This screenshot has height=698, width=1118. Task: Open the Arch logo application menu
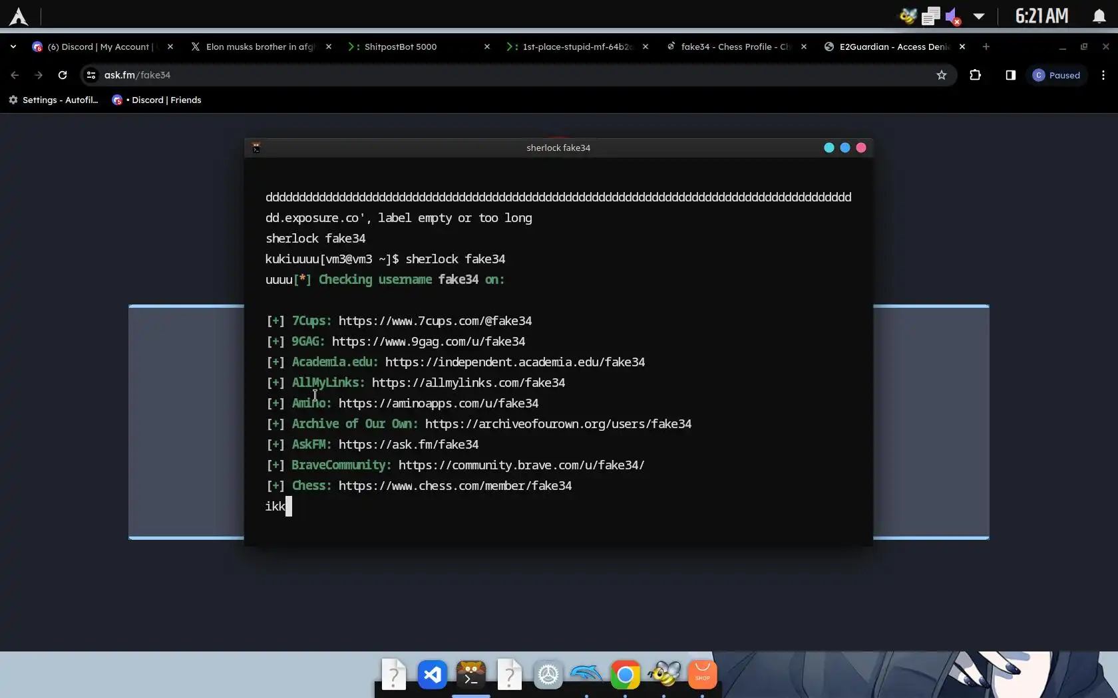19,16
